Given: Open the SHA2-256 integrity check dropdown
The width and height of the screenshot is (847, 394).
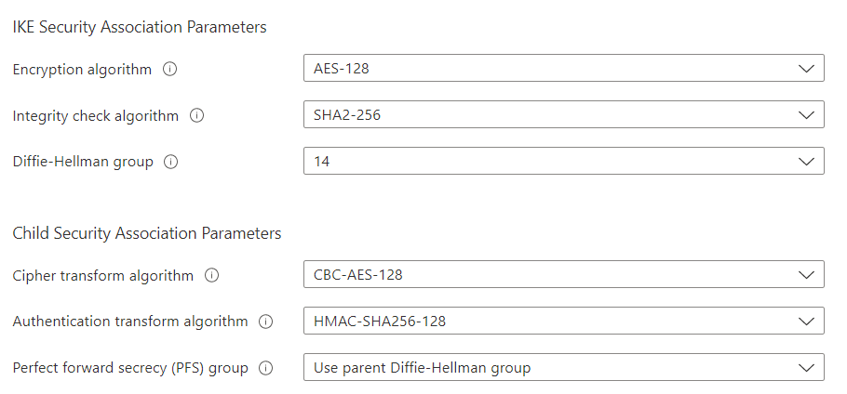Looking at the screenshot, I should point(563,115).
